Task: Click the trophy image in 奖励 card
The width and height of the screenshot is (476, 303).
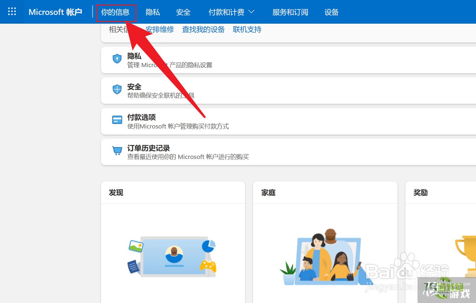Action: (x=466, y=256)
